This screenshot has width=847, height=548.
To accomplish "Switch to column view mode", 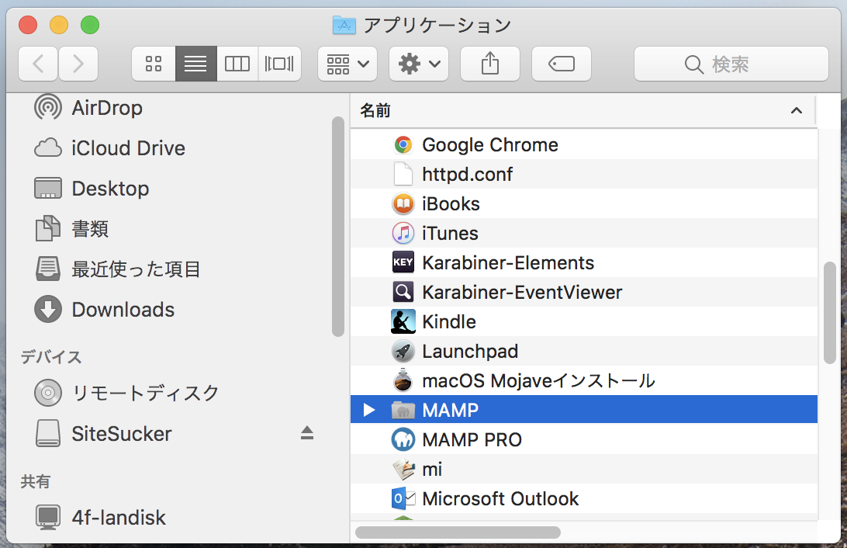I will pos(237,64).
